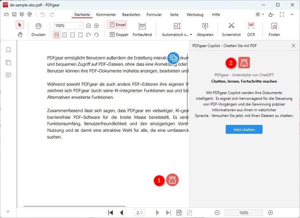Toggle fit height view mode
Screen dimensions: 300x218
[x=81, y=35]
